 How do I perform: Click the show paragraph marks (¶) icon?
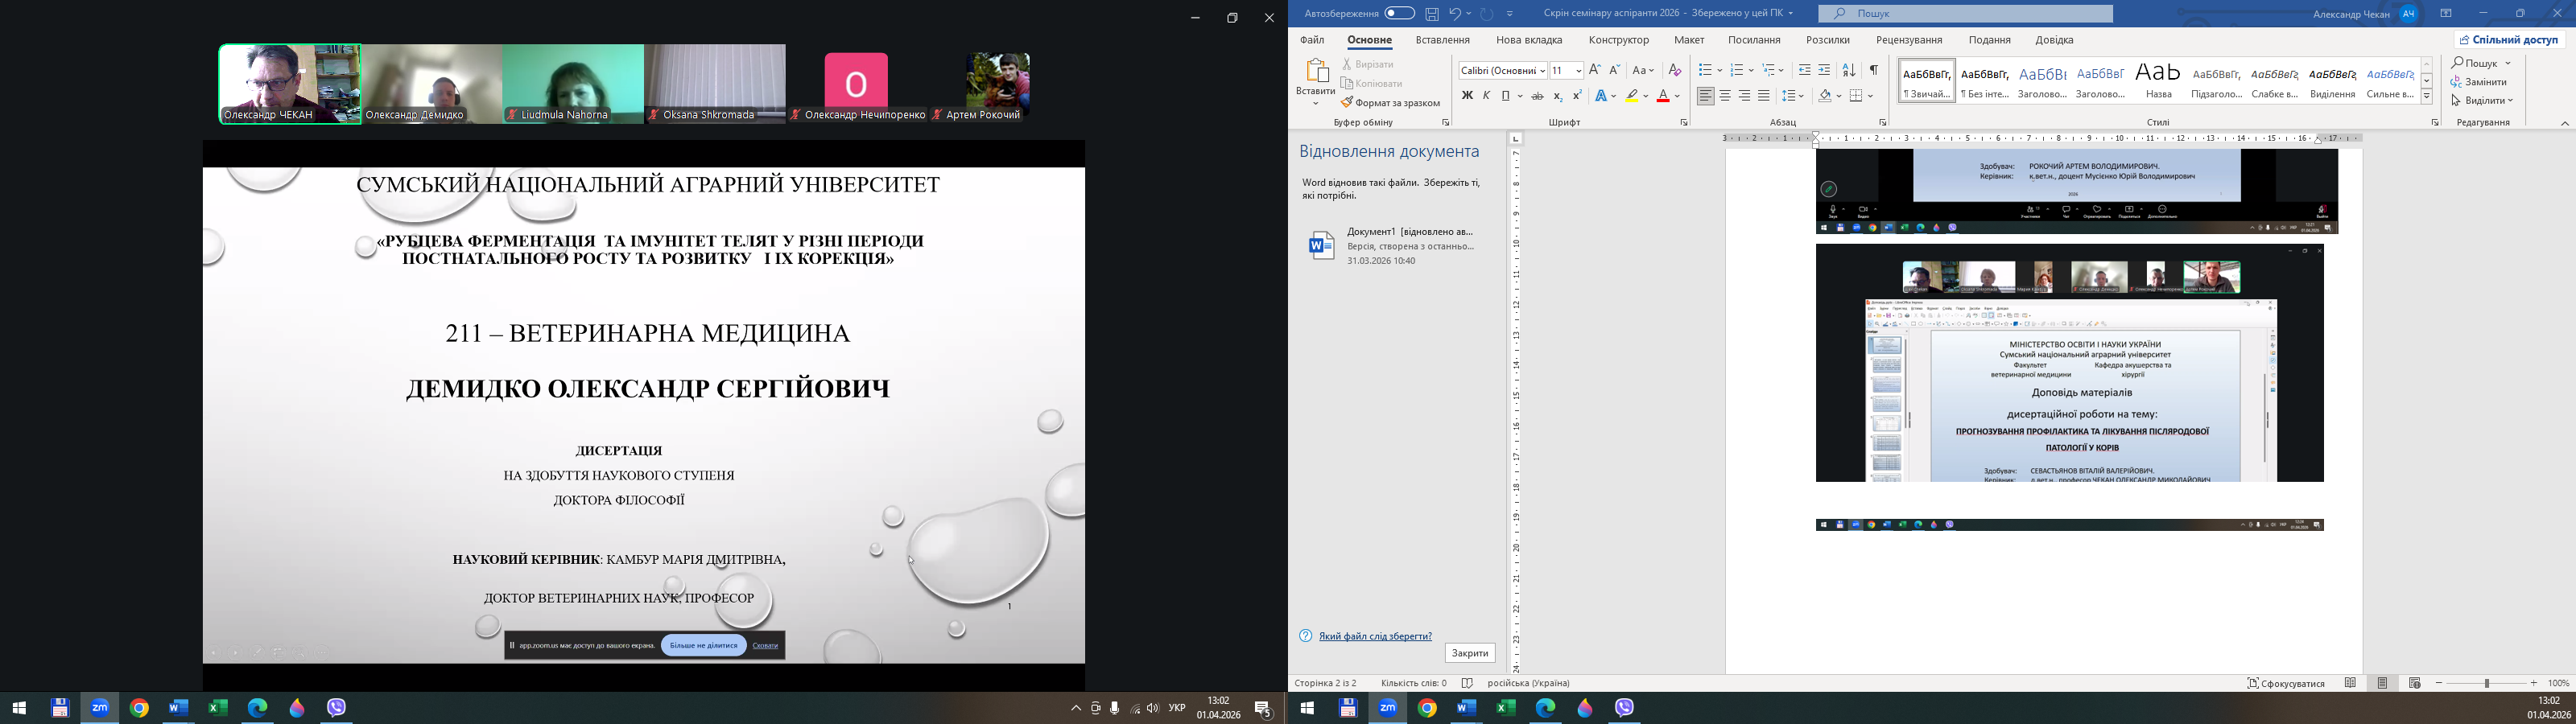tap(1873, 70)
